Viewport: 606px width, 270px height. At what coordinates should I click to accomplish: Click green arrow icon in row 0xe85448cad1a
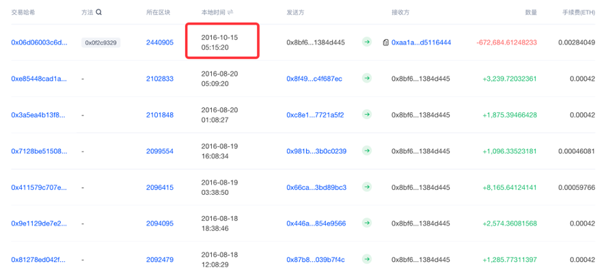(x=367, y=79)
